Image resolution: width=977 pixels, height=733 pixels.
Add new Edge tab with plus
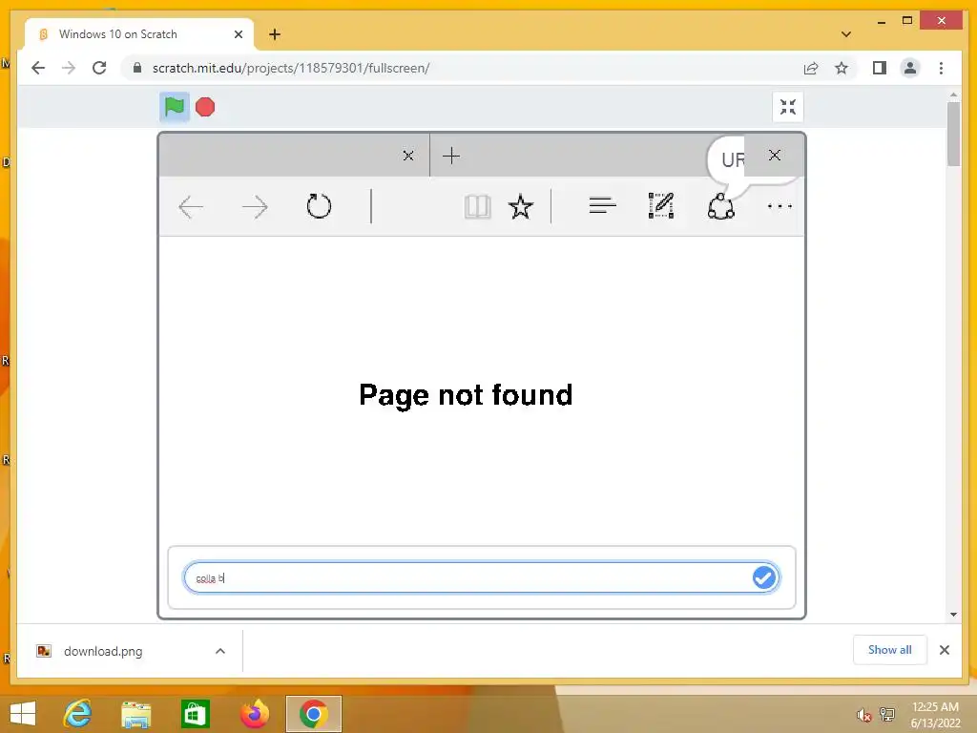pos(451,156)
